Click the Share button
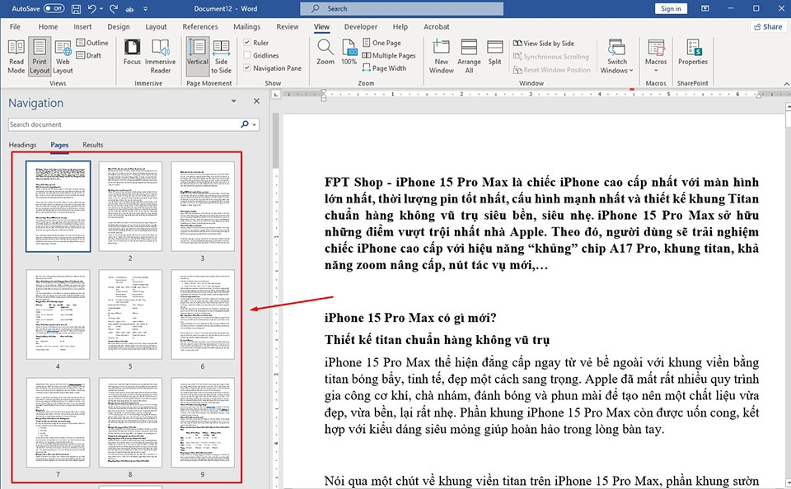This screenshot has width=791, height=489. (x=768, y=26)
